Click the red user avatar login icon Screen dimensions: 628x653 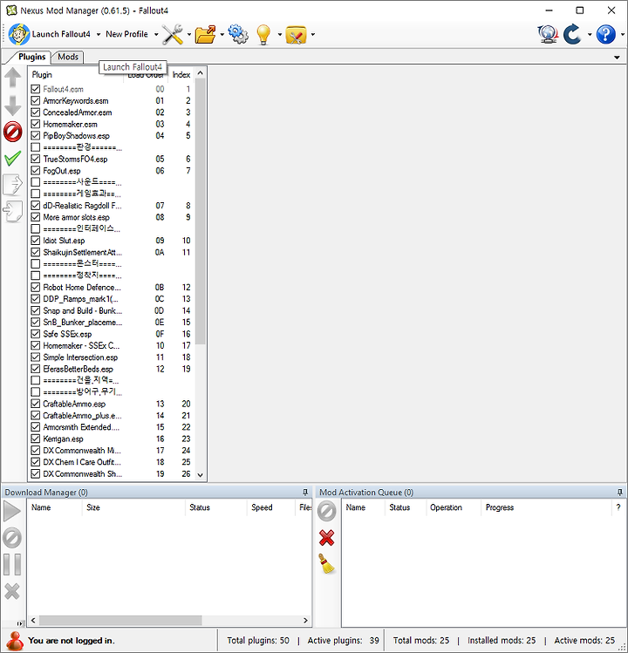(16, 641)
